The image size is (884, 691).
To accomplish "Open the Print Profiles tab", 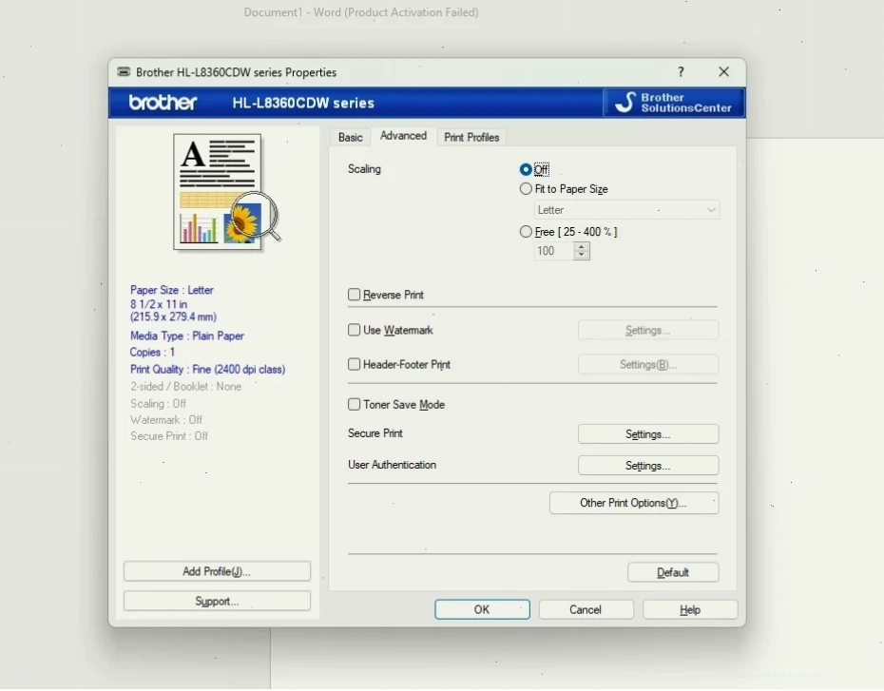I will (x=471, y=137).
